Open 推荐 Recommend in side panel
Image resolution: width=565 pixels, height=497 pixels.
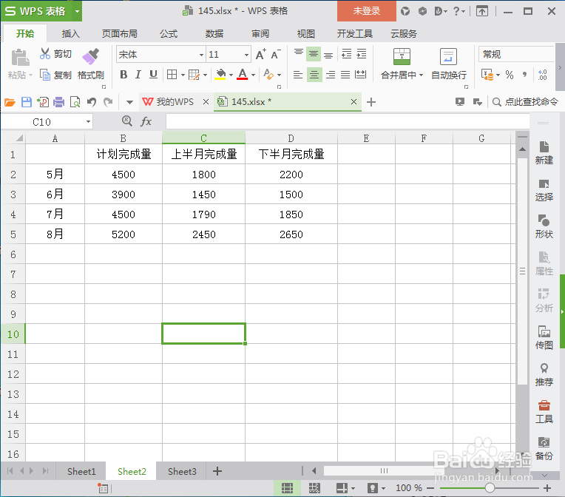[x=544, y=375]
